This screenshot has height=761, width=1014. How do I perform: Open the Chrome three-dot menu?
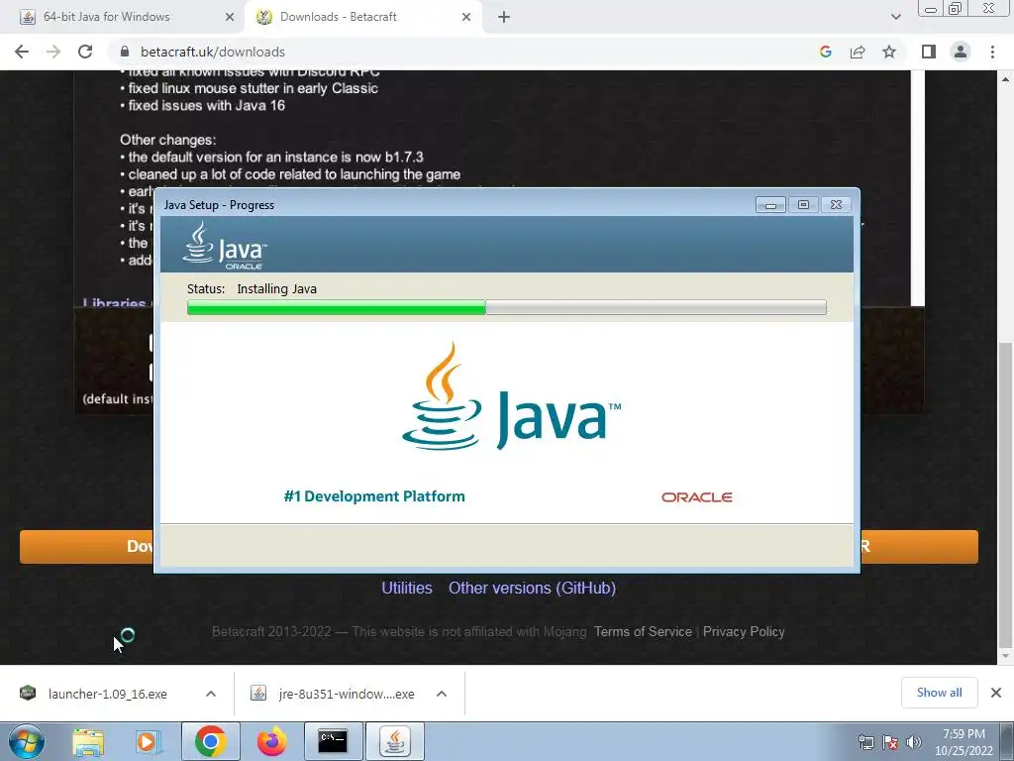coord(992,52)
